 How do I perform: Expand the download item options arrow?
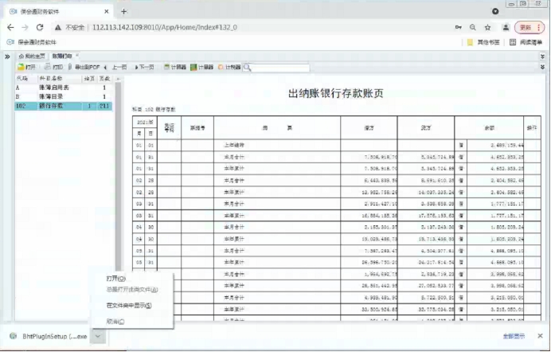click(96, 337)
